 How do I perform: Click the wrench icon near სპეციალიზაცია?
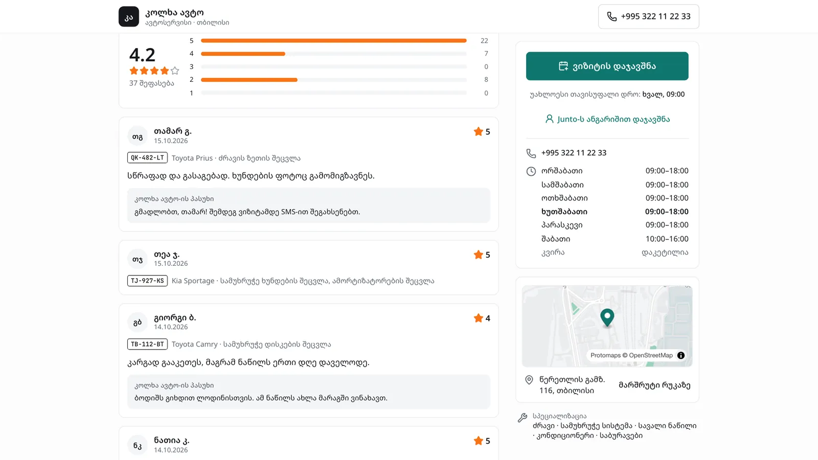[522, 418]
